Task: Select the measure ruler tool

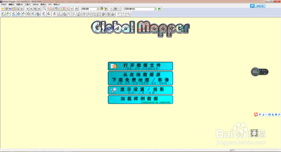Action: (x=53, y=9)
